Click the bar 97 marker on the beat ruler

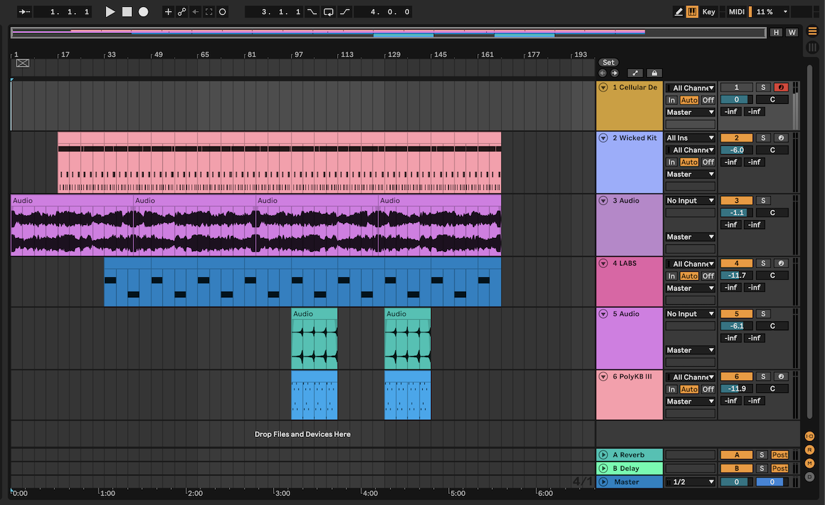pos(298,54)
